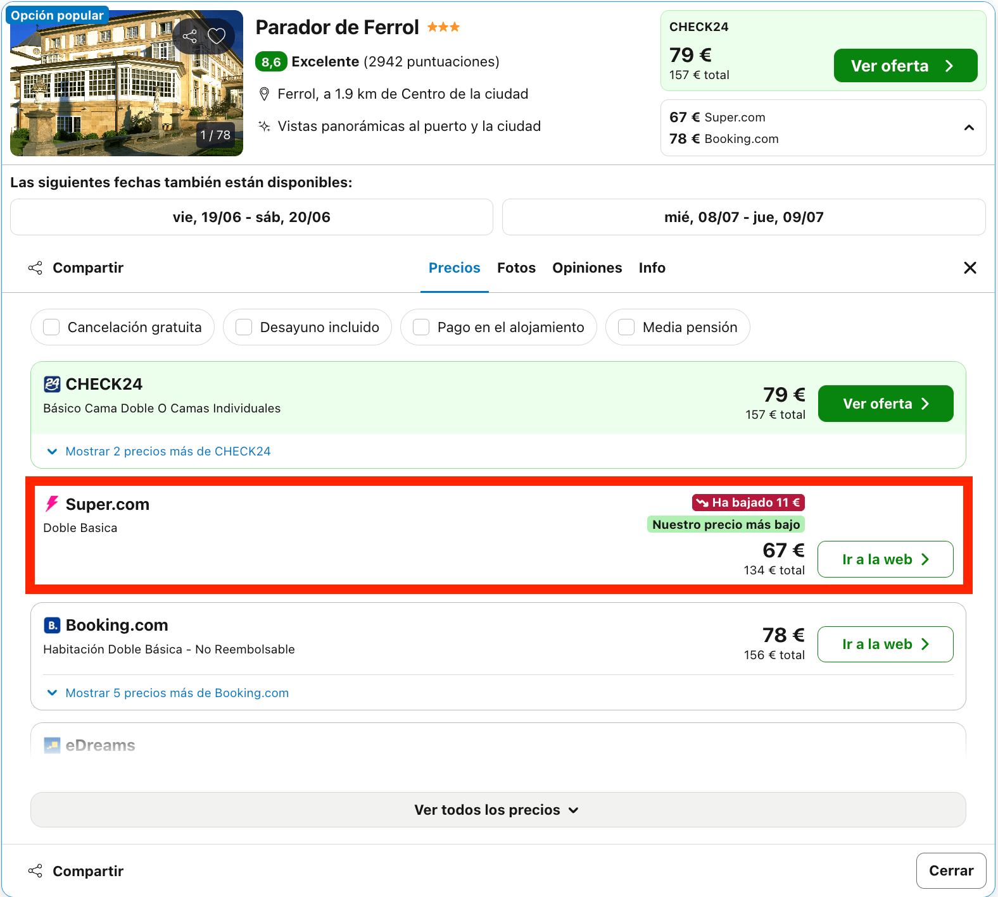
Task: Click the Excelente (2942 puntuaciones) rating text
Action: tap(395, 62)
